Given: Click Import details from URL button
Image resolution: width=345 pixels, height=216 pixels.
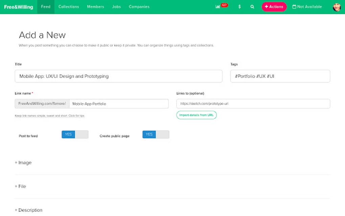Looking at the screenshot, I should pos(197,115).
